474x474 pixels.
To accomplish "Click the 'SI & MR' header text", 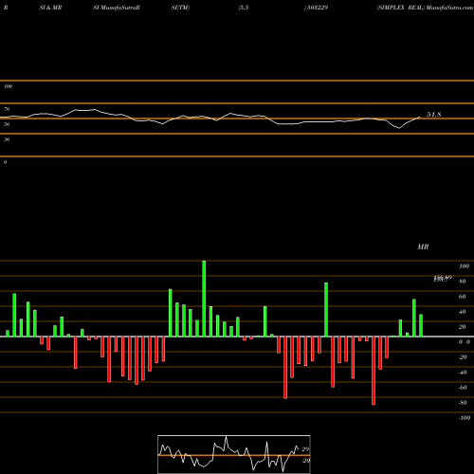I will click(x=50, y=8).
